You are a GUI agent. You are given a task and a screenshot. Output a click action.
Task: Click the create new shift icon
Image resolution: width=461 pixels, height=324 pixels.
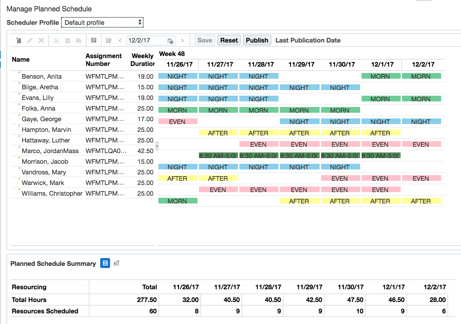point(19,40)
